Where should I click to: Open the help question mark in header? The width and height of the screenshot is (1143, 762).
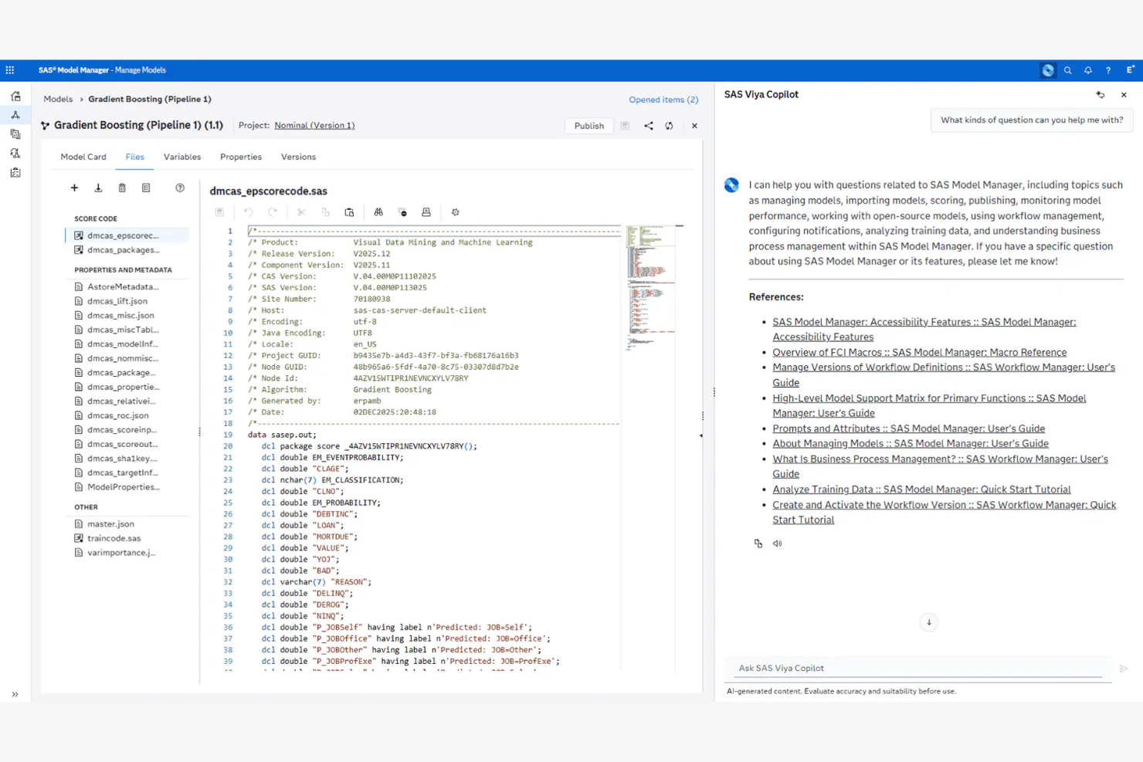coord(1108,70)
